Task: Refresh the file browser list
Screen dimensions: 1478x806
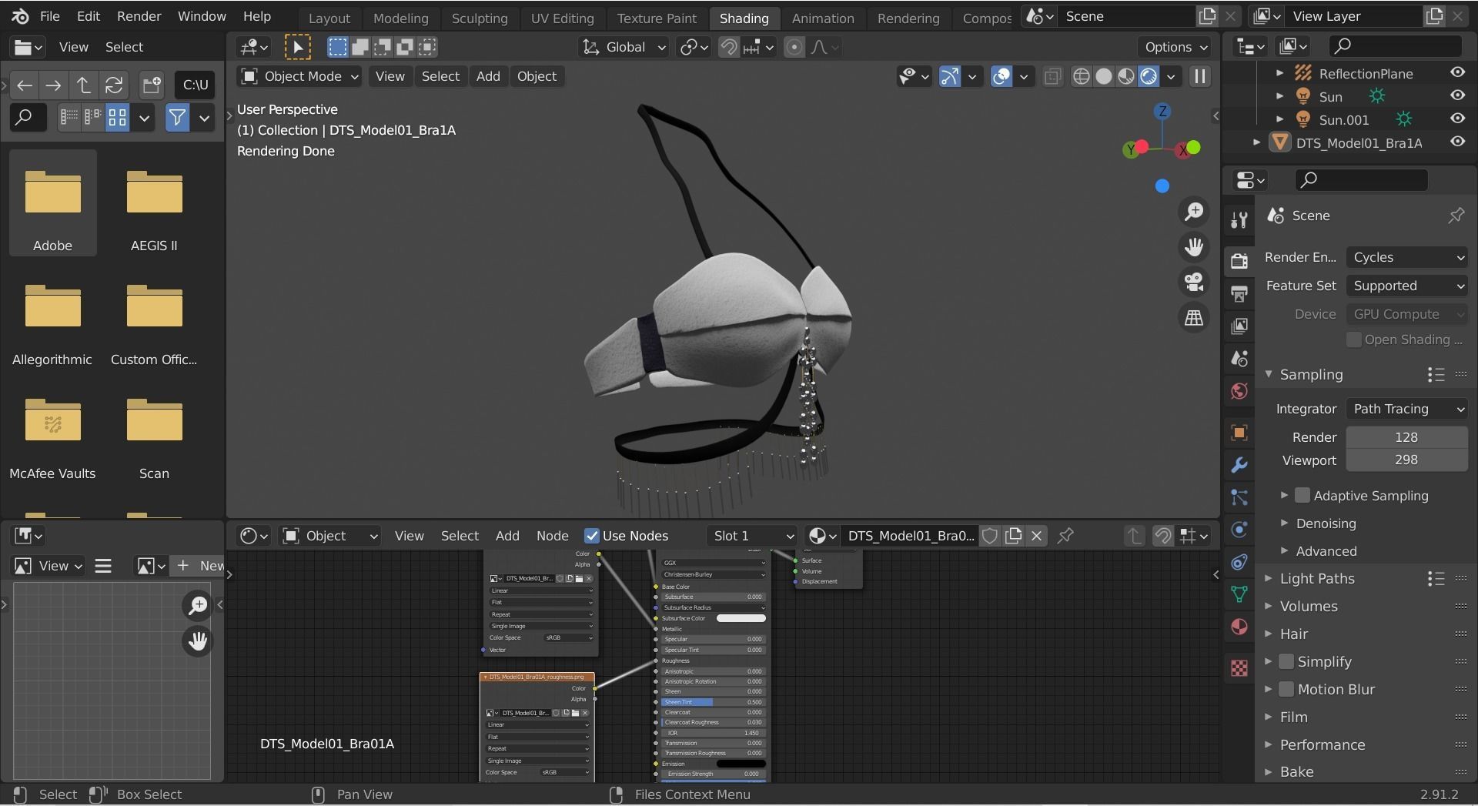Action: click(x=114, y=85)
